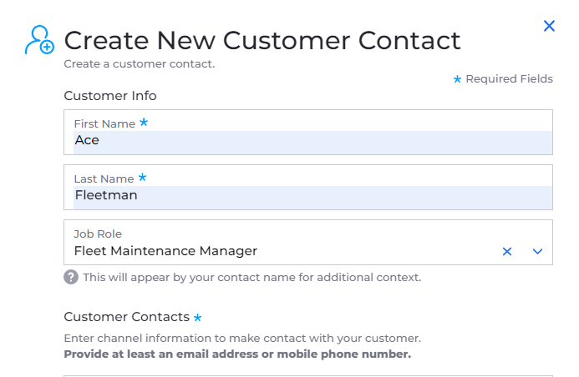This screenshot has height=377, width=579.
Task: Select the Customer Contacts section heading
Action: pos(127,317)
